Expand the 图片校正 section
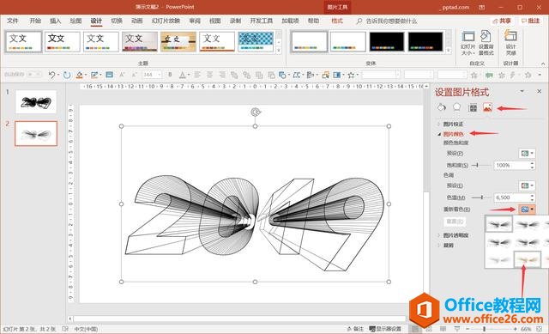The image size is (549, 334). (x=453, y=124)
